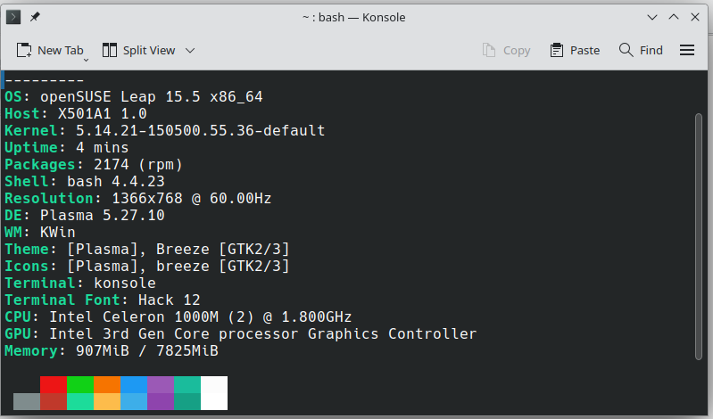Viewport: 713px width, 419px height.
Task: Click the WM value 'KWin'
Action: 58,232
